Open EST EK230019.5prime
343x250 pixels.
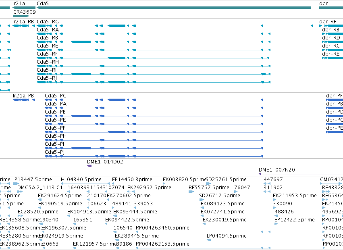(225, 220)
